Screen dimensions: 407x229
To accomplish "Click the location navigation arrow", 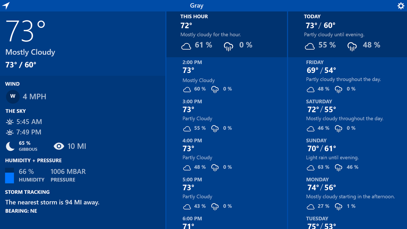I will pos(6,5).
